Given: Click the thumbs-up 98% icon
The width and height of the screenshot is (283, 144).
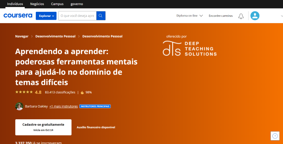Looking at the screenshot, I should tap(82, 93).
